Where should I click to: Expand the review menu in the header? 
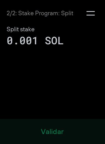(x=91, y=13)
